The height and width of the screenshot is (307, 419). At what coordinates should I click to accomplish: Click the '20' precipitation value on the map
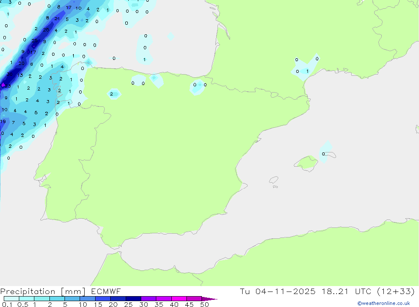21,63
